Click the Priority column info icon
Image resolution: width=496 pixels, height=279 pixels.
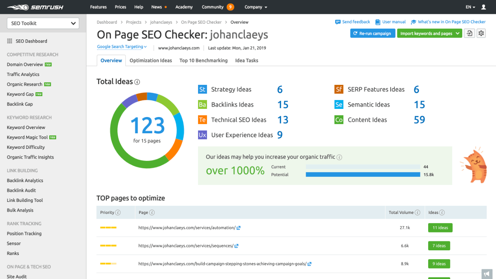coord(118,212)
